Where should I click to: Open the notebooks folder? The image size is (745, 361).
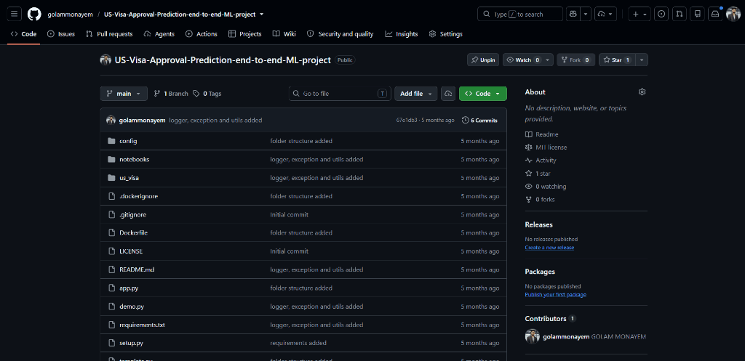point(135,159)
